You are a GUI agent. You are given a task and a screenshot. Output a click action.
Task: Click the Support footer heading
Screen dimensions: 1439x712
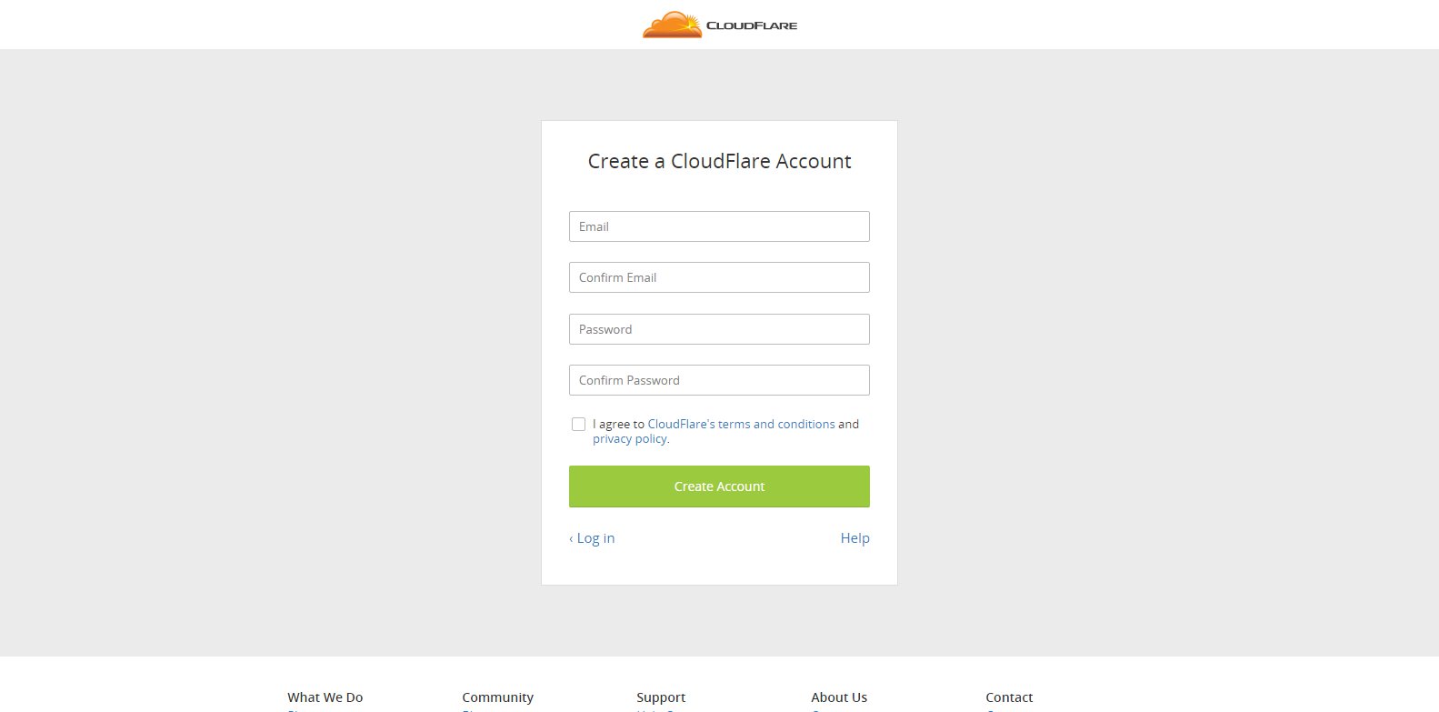click(661, 697)
